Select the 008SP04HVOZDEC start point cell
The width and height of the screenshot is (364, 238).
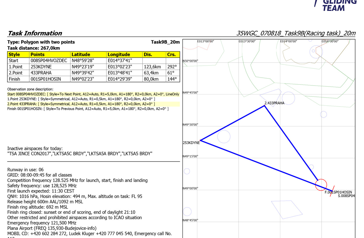coord(49,61)
